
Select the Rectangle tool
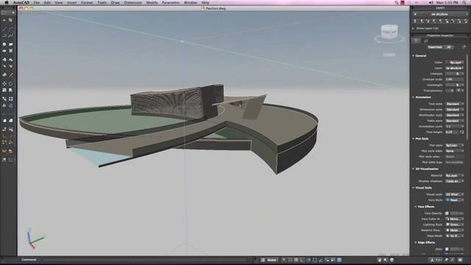point(11,44)
